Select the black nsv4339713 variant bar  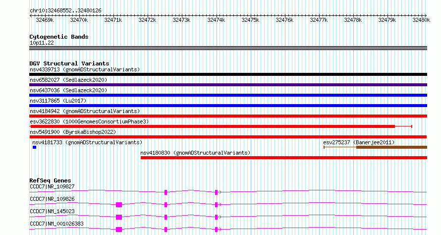click(228, 74)
